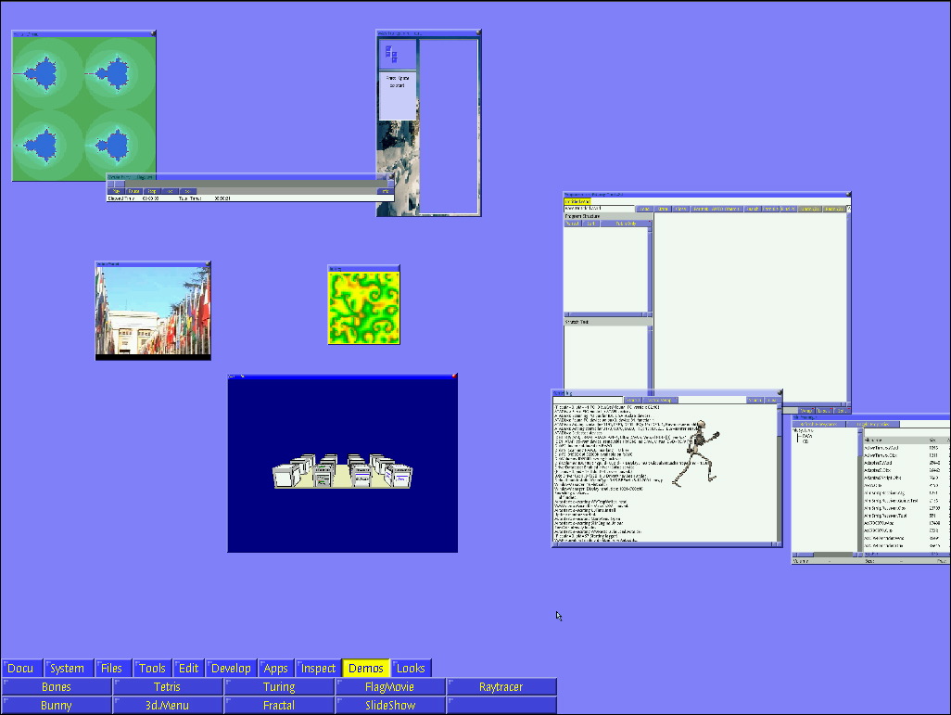951x715 pixels.
Task: Click the kernel log vertical scrollbar
Action: 779,472
